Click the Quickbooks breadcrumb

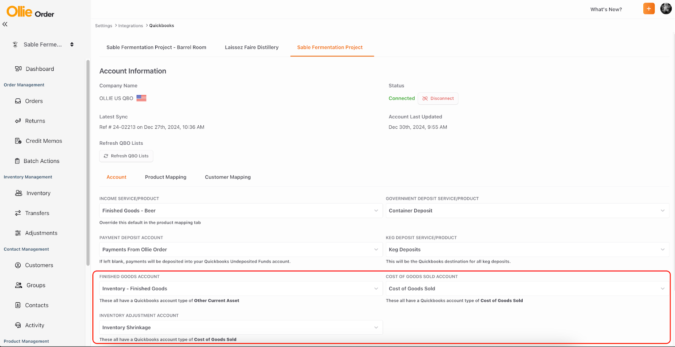coord(162,26)
